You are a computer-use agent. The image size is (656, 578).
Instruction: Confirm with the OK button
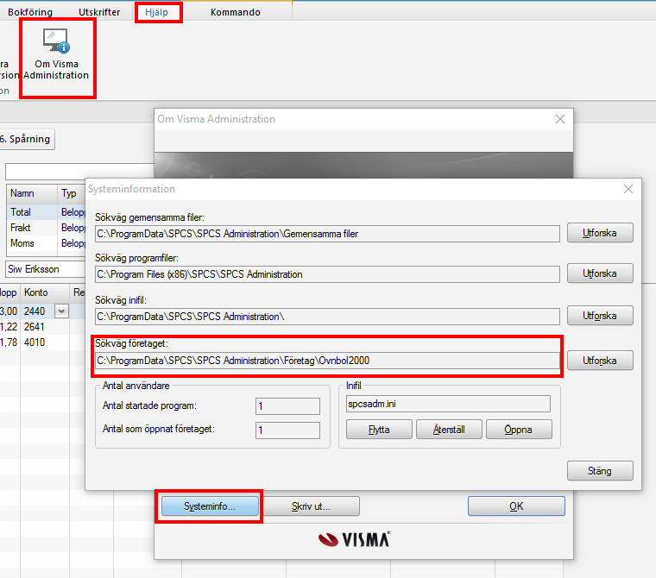click(516, 506)
